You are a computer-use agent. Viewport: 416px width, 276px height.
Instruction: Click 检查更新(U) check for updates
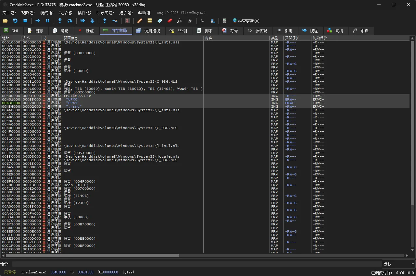pyautogui.click(x=246, y=21)
